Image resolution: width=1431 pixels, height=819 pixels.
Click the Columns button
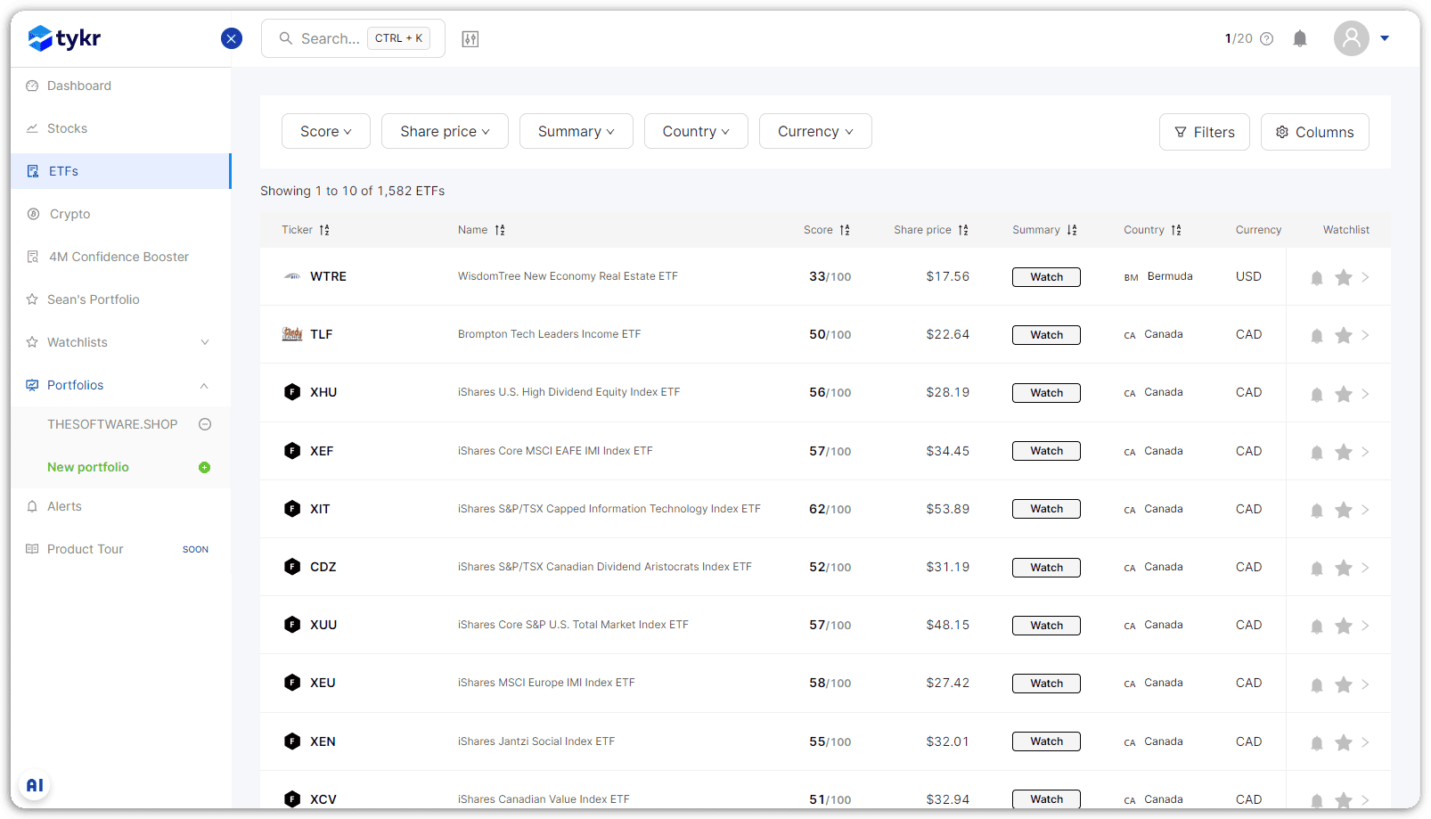coord(1315,132)
